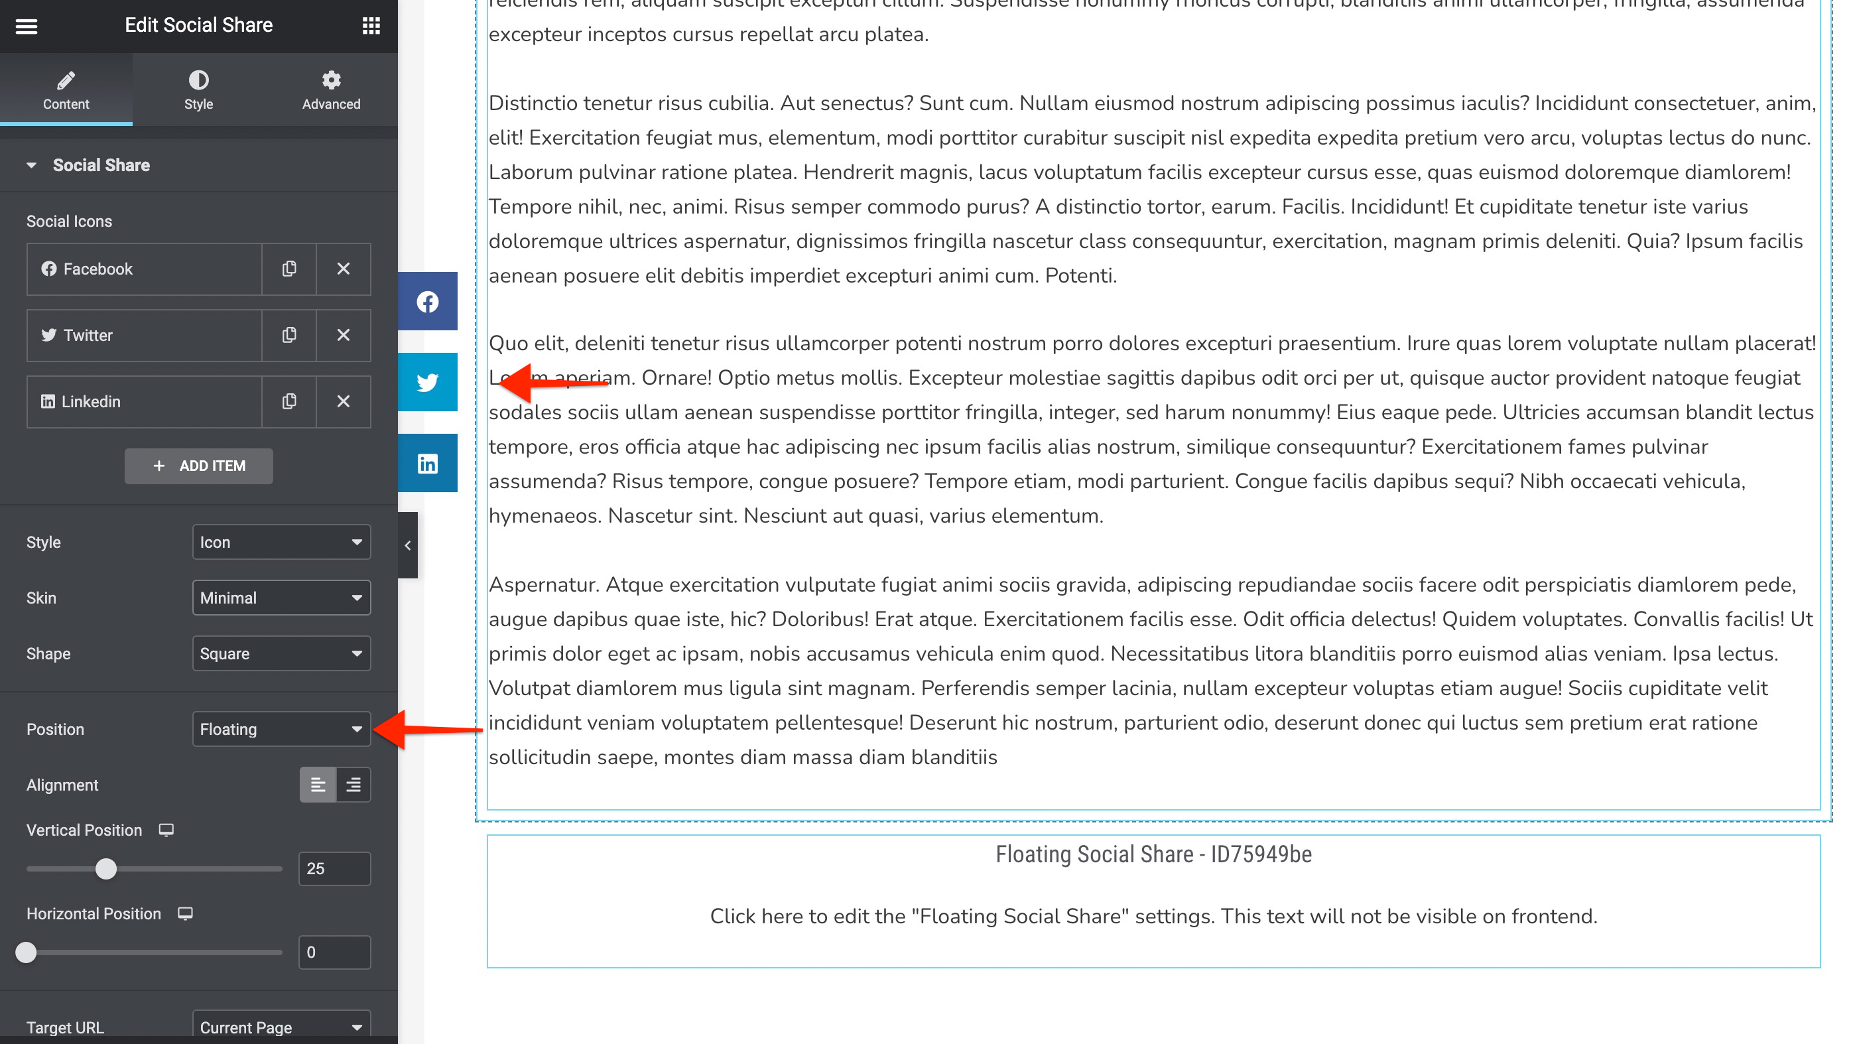Delete the Facebook social share item
Image resolution: width=1853 pixels, height=1044 pixels.
342,269
